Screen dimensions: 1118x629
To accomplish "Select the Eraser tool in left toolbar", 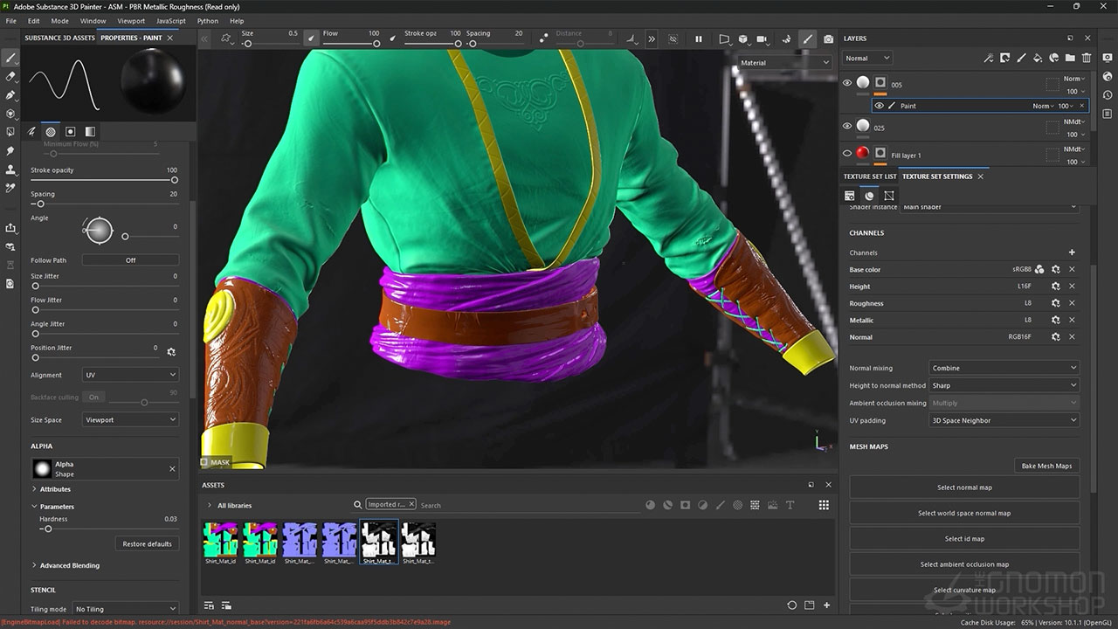I will (x=11, y=77).
